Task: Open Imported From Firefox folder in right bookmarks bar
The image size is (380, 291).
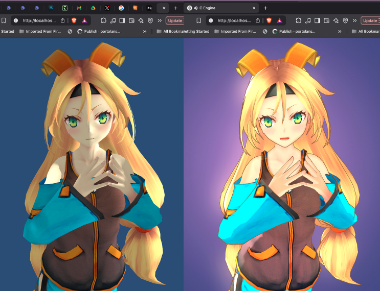Action: pos(235,32)
